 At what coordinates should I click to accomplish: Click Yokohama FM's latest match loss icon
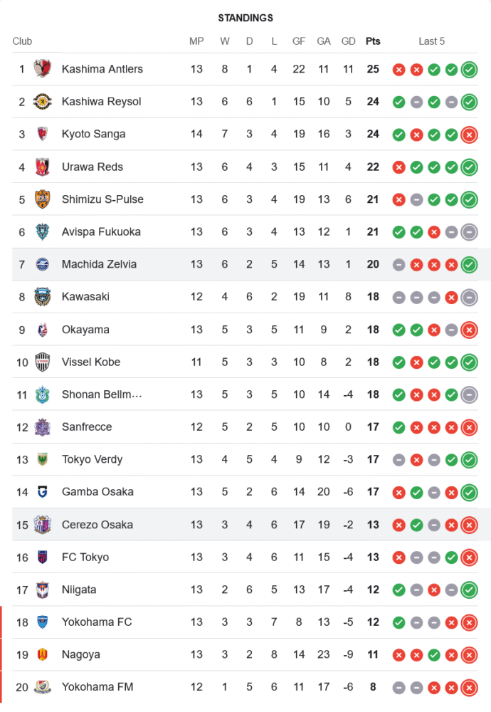pyautogui.click(x=469, y=688)
